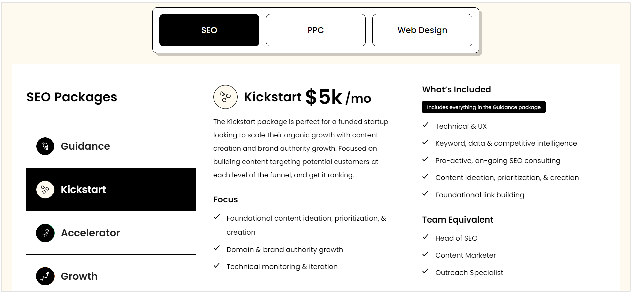Click checkmark next to Foundational link building
The image size is (632, 294).
tap(425, 194)
